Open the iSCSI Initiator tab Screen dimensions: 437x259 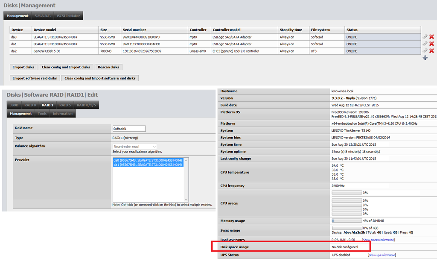coord(68,16)
